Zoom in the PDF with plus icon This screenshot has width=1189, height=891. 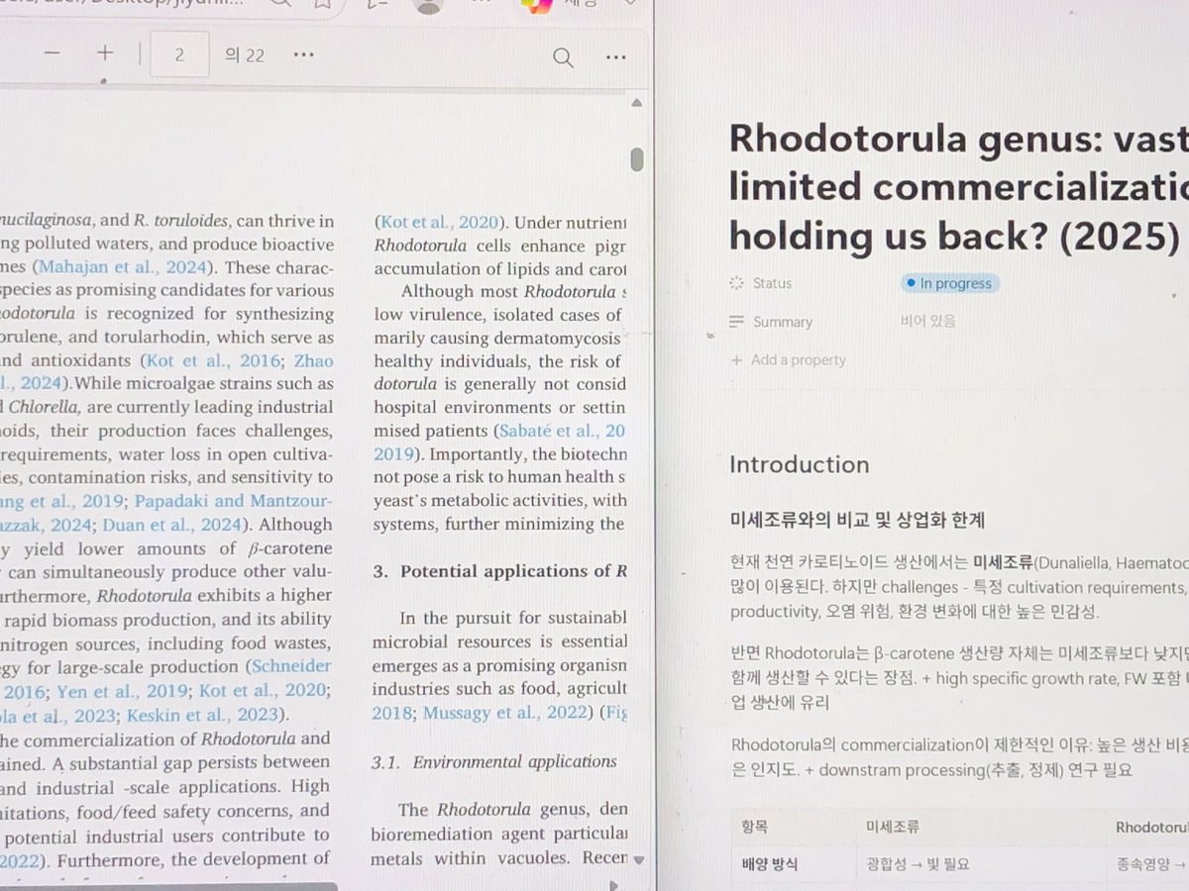[x=105, y=53]
